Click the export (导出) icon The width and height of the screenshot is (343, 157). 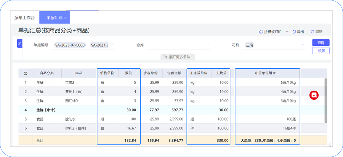pos(294,32)
